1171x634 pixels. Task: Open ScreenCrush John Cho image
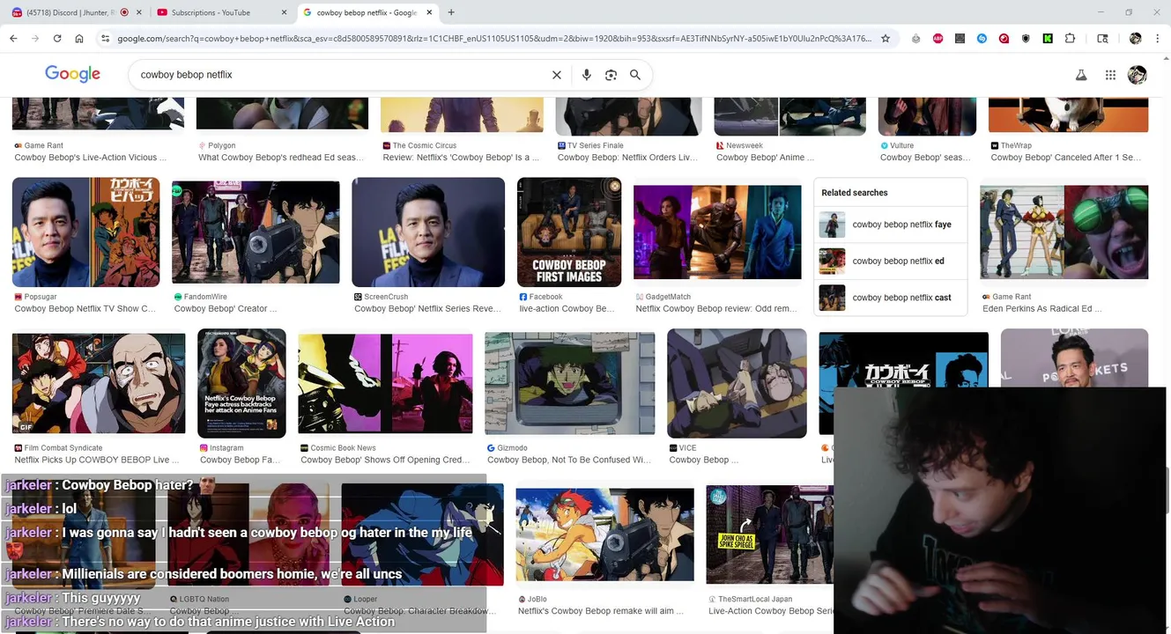(428, 232)
